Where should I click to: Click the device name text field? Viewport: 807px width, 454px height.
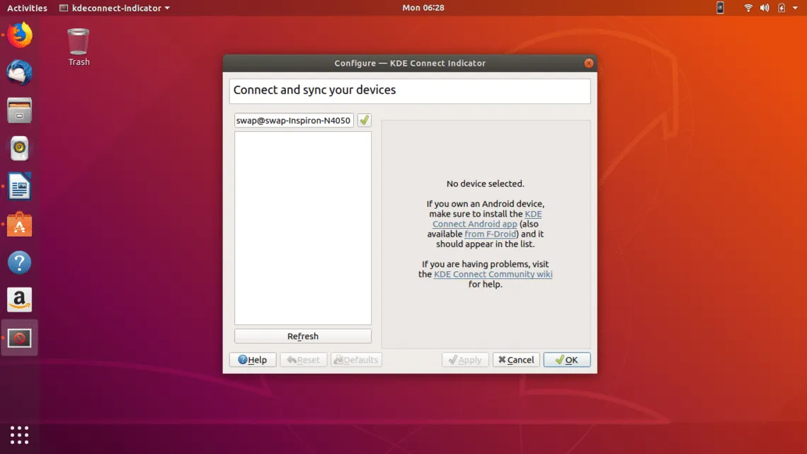pyautogui.click(x=293, y=120)
